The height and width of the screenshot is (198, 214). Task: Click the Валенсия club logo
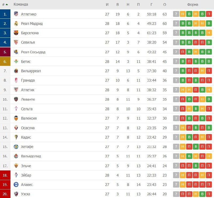point(16,118)
